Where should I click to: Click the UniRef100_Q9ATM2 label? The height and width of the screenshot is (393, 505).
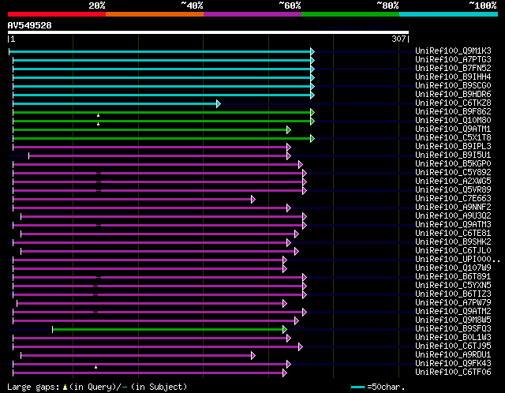coord(453,312)
